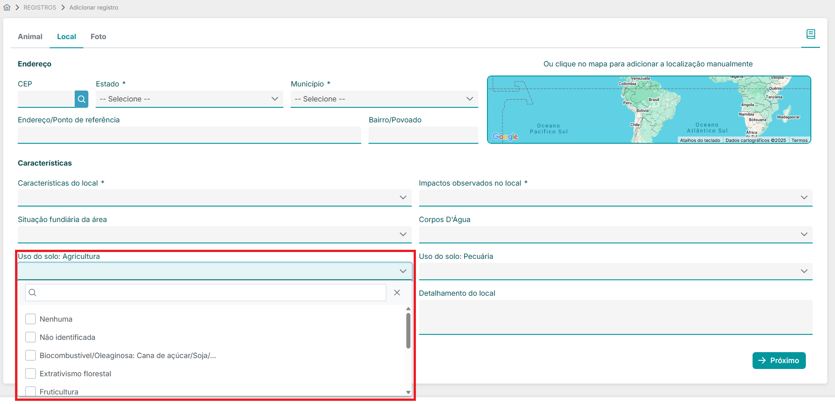
Task: Click scrollbar up arrow in options list
Action: (408, 309)
